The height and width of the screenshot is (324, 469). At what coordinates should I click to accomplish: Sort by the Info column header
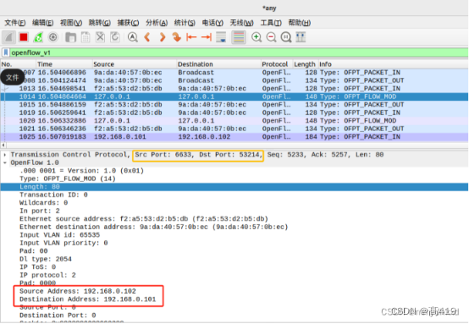pyautogui.click(x=393, y=64)
